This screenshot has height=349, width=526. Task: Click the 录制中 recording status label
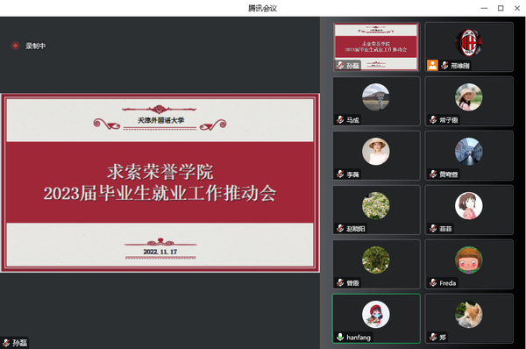coord(36,46)
